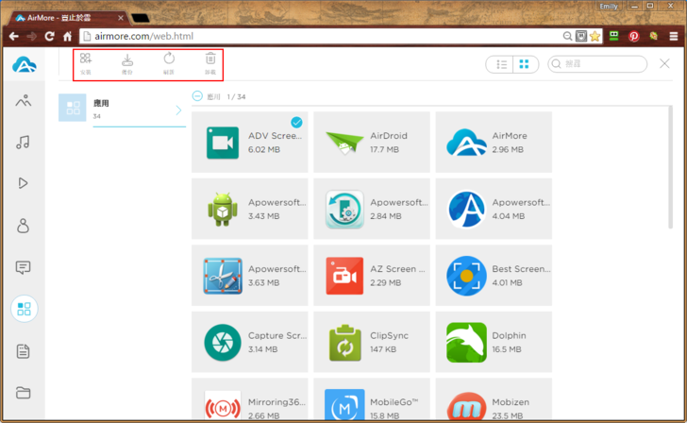Select the AZ Screen Recorder app tile
Image resolution: width=687 pixels, height=423 pixels.
372,276
